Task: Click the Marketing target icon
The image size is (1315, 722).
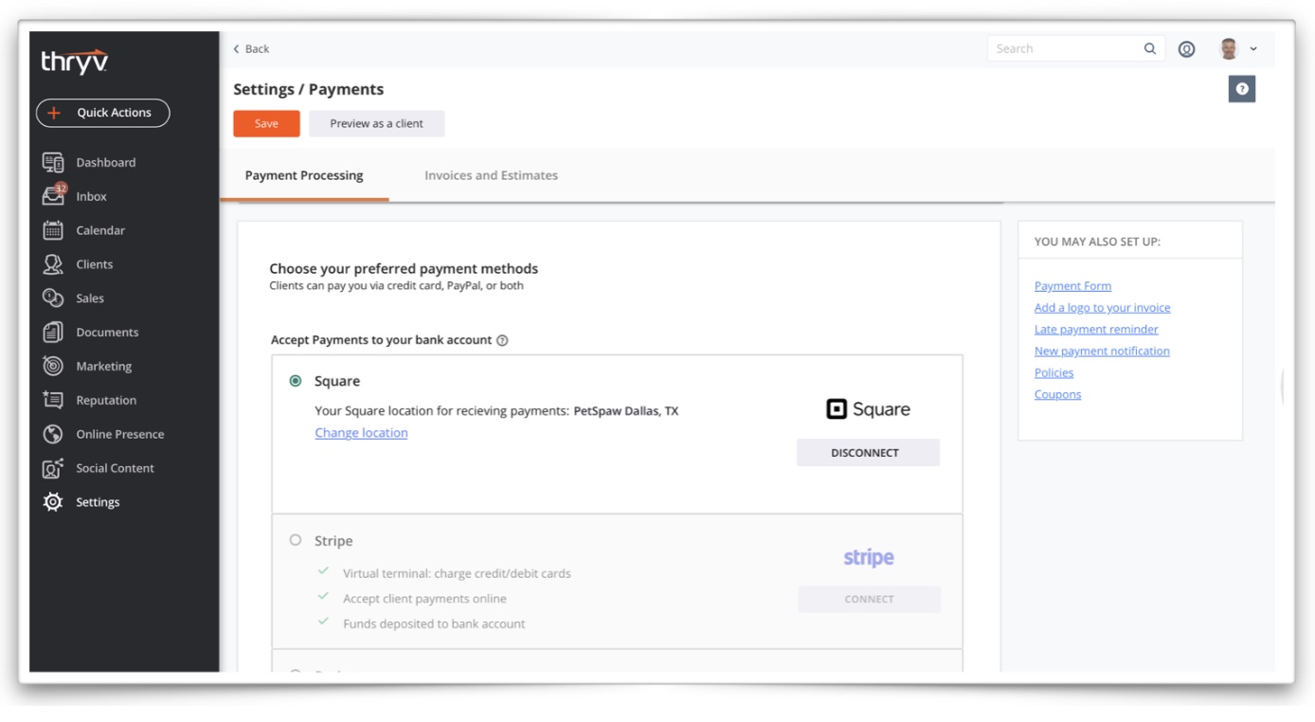Action: pyautogui.click(x=53, y=366)
